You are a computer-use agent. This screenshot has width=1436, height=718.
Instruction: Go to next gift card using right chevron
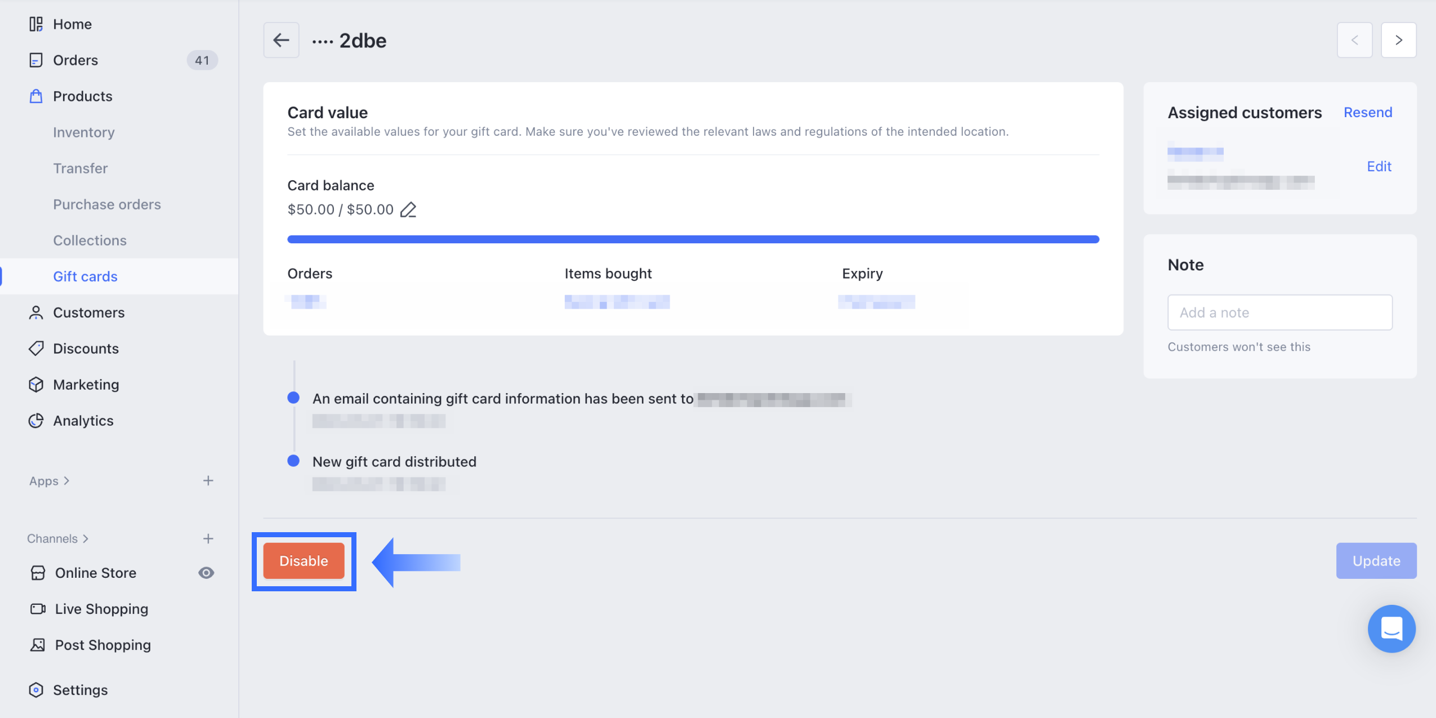tap(1398, 40)
